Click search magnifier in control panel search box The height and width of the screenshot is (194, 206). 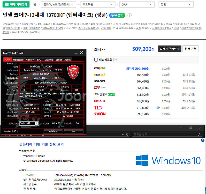199,134
